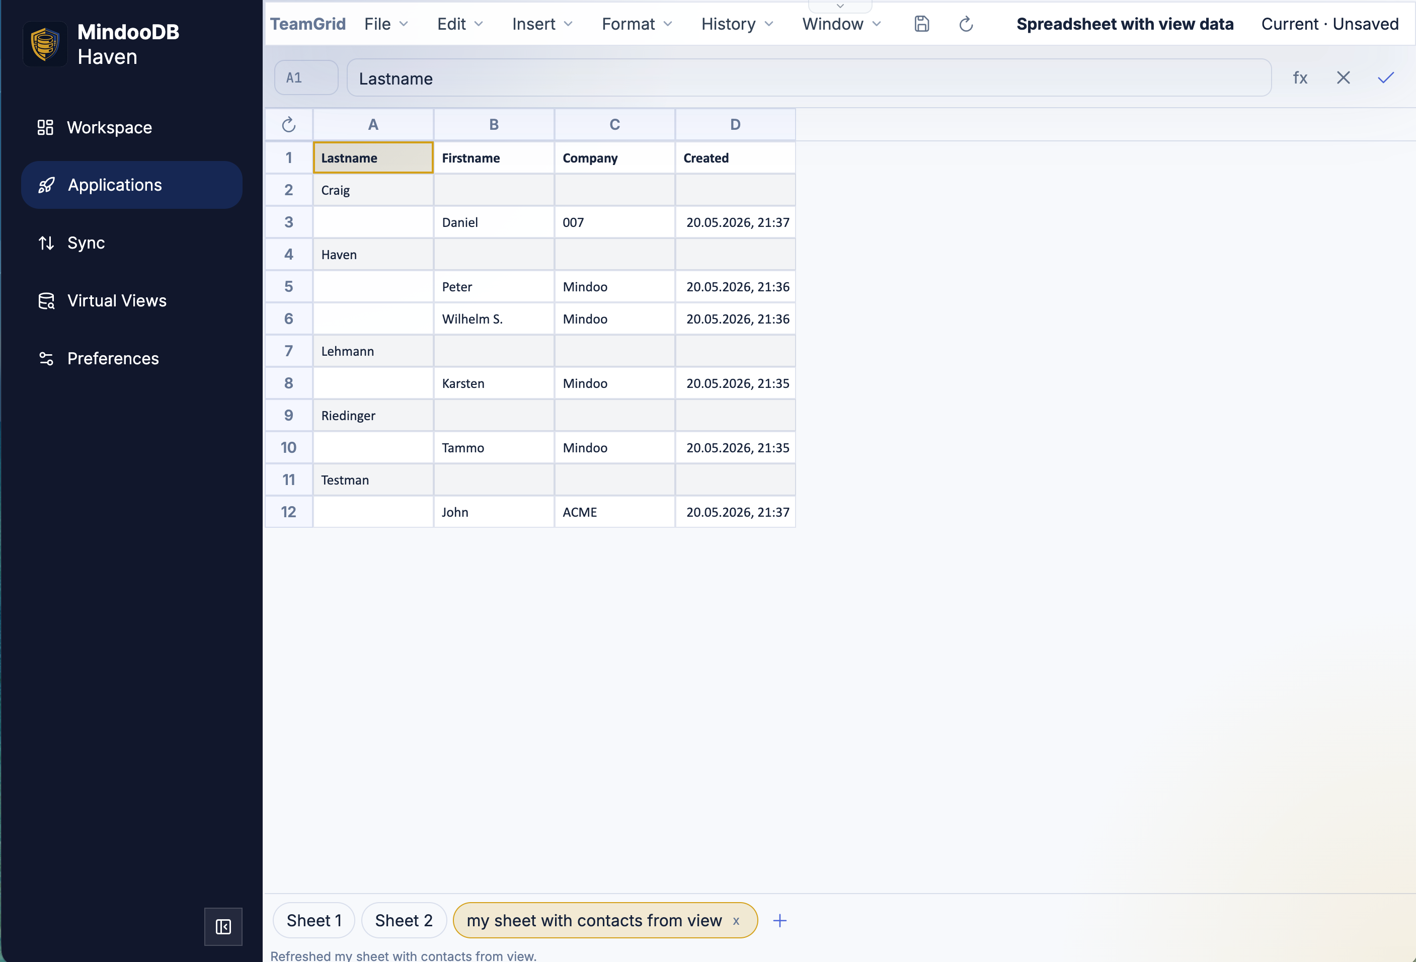
Task: Switch to the Sheet 2 tab
Action: coord(404,920)
